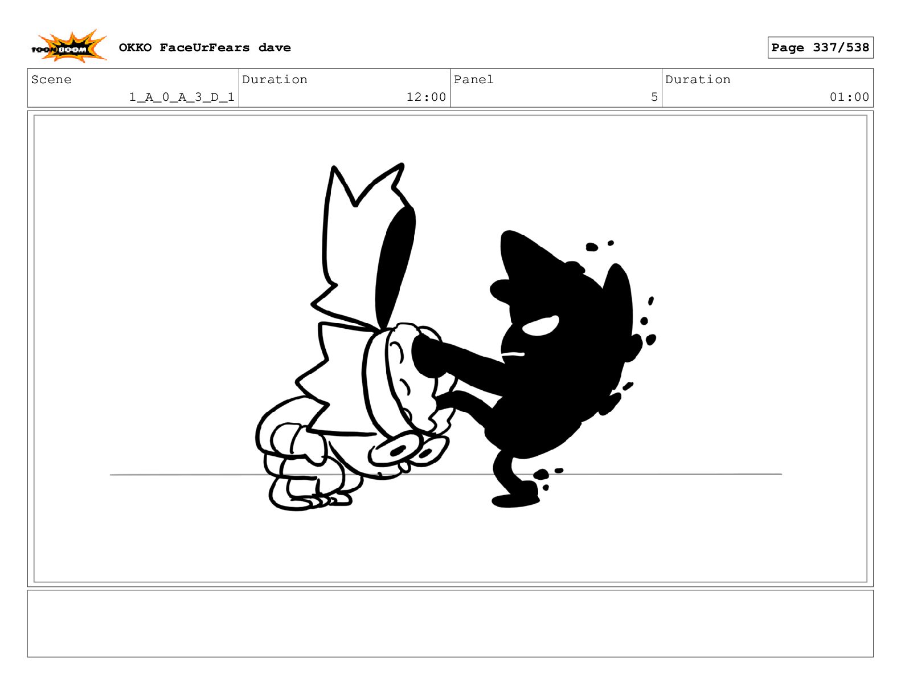Click the 'Panel' header label
This screenshot has height=698, width=901.
click(x=473, y=79)
